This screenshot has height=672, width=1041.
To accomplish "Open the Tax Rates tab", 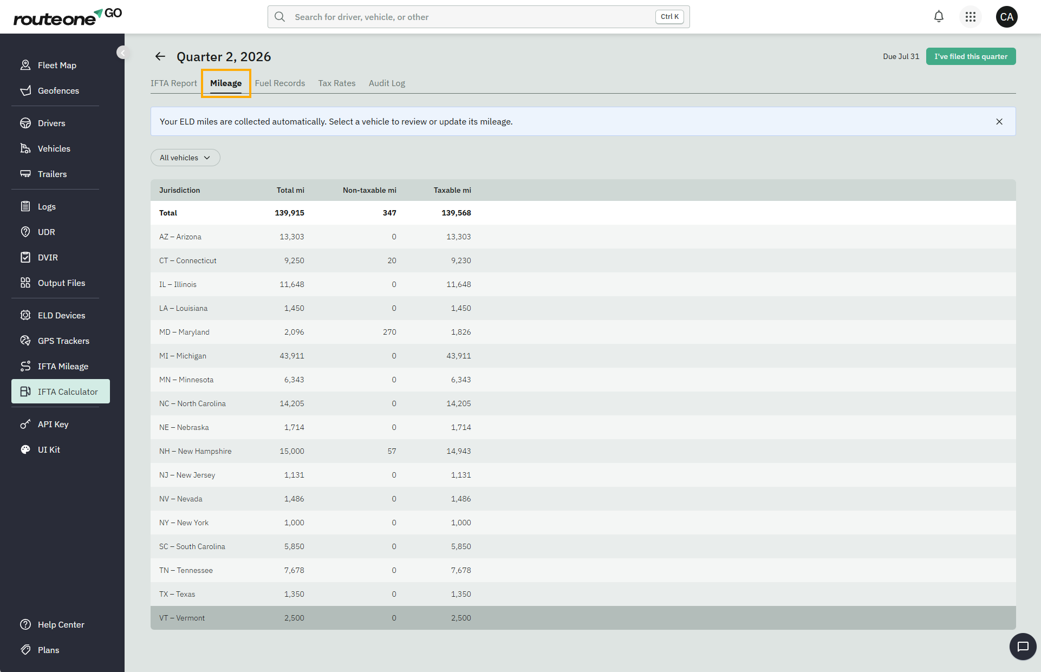I will tap(337, 83).
